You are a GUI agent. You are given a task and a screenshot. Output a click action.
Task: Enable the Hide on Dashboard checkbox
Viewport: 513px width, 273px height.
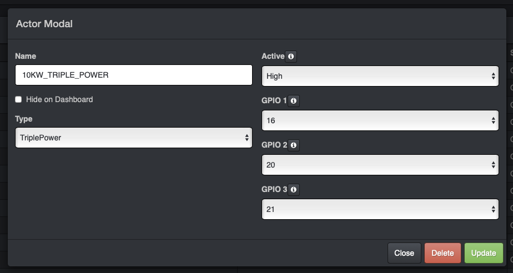[x=18, y=99]
